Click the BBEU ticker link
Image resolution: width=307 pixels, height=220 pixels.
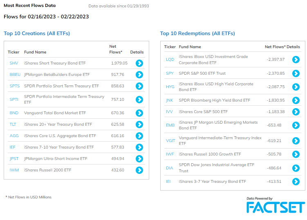pyautogui.click(x=15, y=75)
